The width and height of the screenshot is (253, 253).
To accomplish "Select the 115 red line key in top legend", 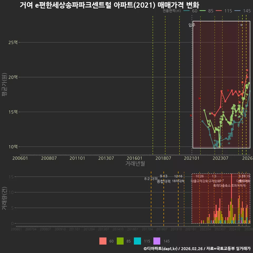I will coord(219,11).
